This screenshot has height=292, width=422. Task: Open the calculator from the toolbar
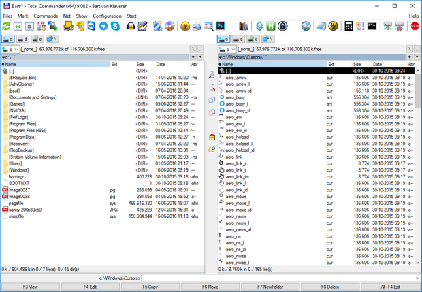click(348, 26)
